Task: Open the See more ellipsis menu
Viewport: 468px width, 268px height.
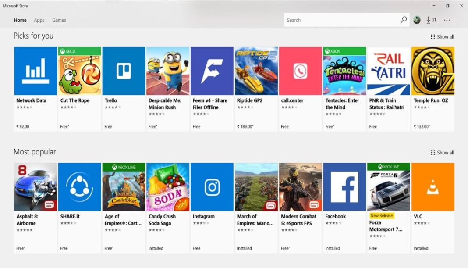Action: pos(447,20)
